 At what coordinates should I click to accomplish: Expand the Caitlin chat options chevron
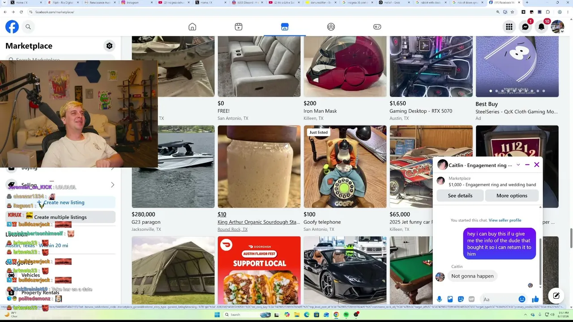[518, 165]
